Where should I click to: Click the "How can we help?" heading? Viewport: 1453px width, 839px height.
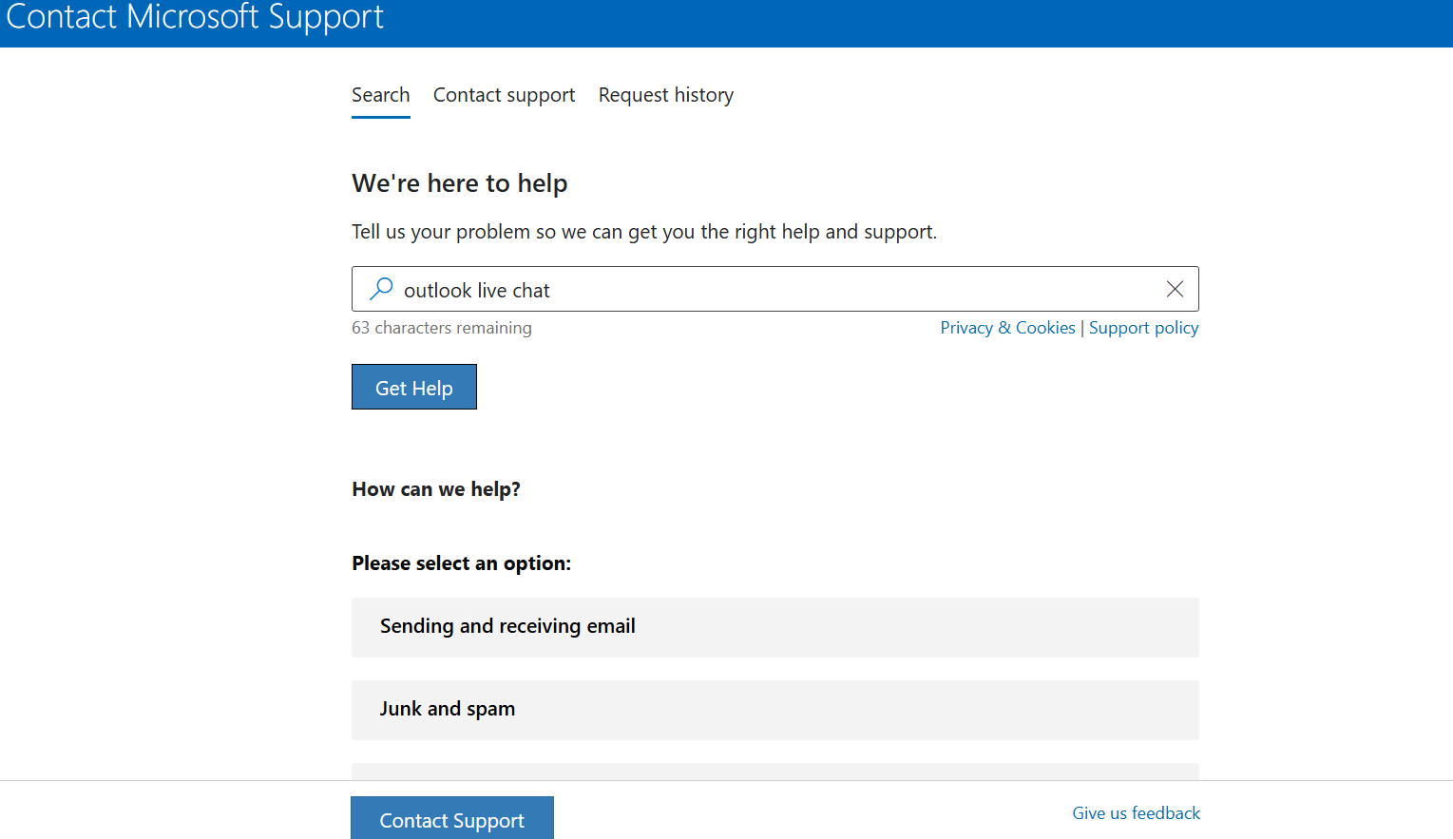click(436, 489)
